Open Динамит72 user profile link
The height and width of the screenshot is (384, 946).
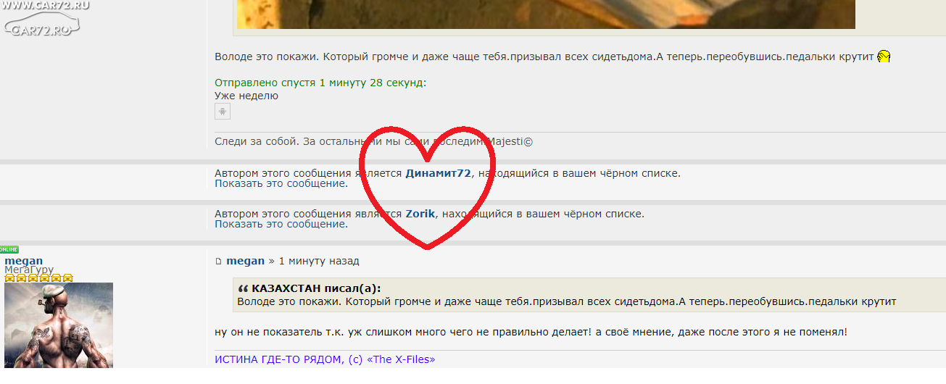click(x=439, y=173)
